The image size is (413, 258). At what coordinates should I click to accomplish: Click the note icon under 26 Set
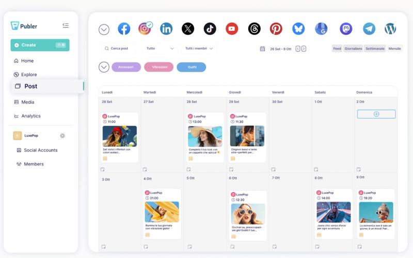point(102,169)
